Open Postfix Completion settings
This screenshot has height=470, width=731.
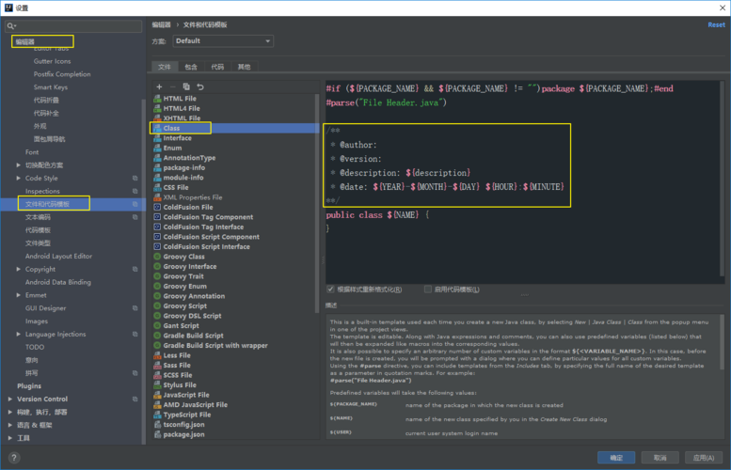tap(62, 74)
